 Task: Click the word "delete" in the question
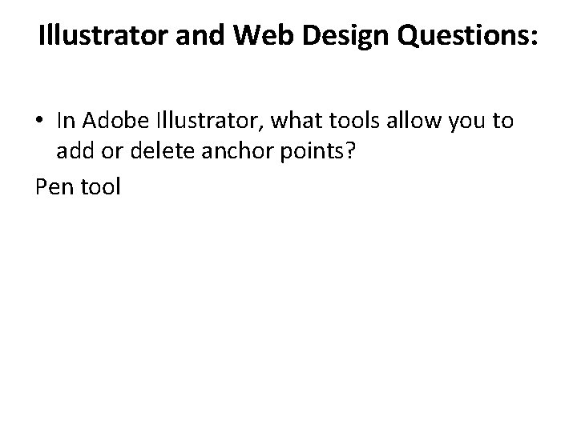[x=162, y=150]
